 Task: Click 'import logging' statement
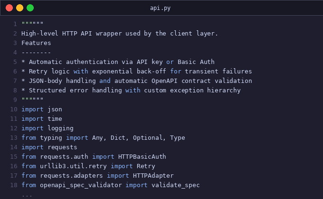coord(47,128)
